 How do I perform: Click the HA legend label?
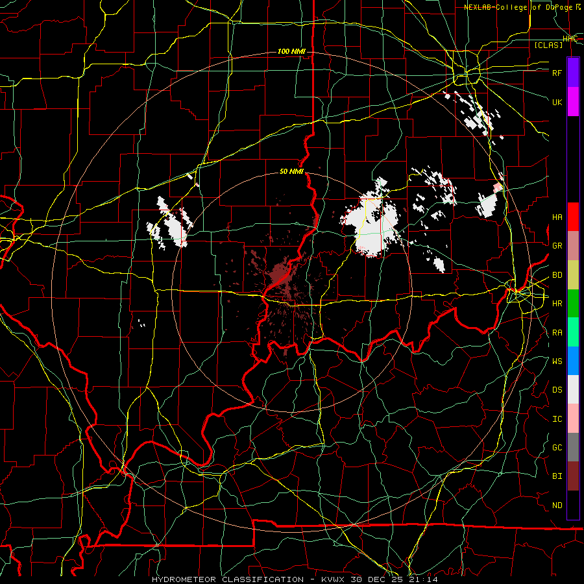click(x=557, y=217)
